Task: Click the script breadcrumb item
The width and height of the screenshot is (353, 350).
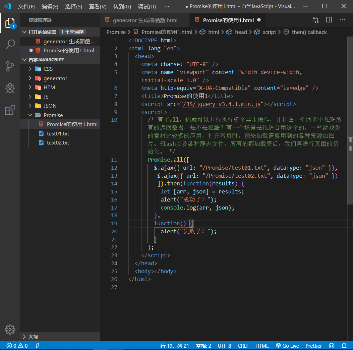Action: [x=265, y=32]
